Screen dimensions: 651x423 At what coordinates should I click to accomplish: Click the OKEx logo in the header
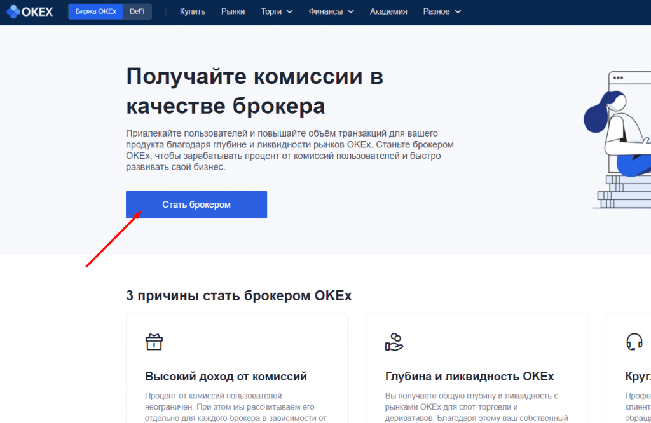coord(30,11)
